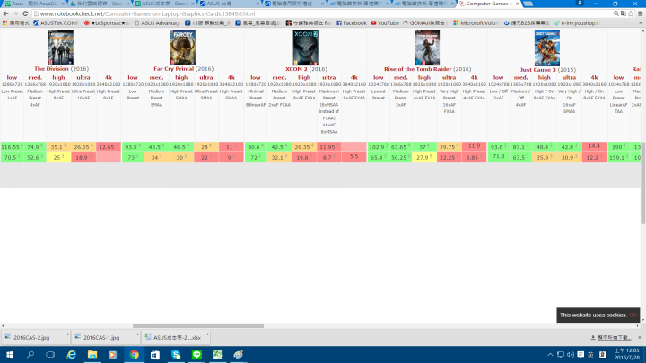Click the network tray icon
This screenshot has width=646, height=363.
561,354
